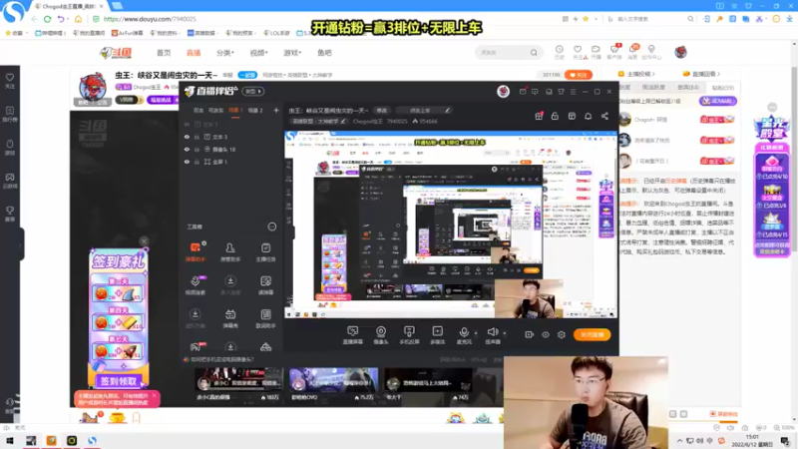798x449 pixels.
Task: Toggle preview eye icon near stream button
Action: pyautogui.click(x=545, y=334)
